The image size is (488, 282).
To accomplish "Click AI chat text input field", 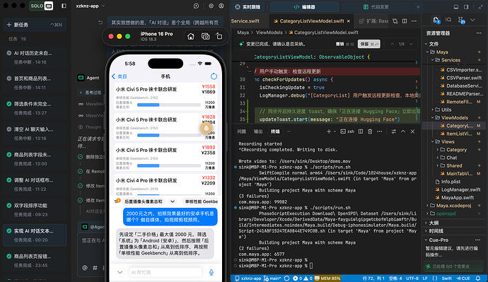I will coord(165,272).
